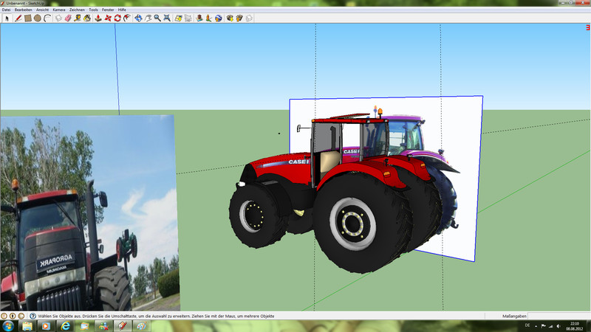The width and height of the screenshot is (591, 332).
Task: Select the Push/Pull tool
Action: (x=98, y=18)
